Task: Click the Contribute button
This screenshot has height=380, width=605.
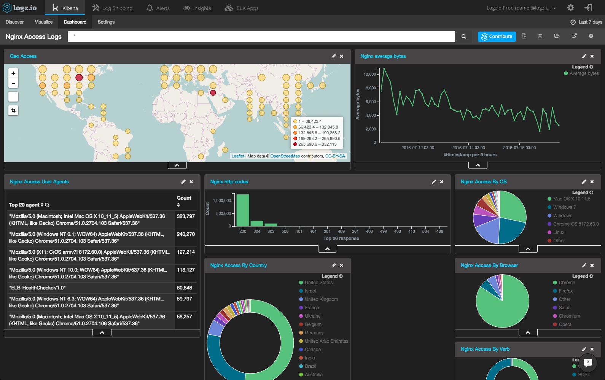Action: click(x=497, y=37)
